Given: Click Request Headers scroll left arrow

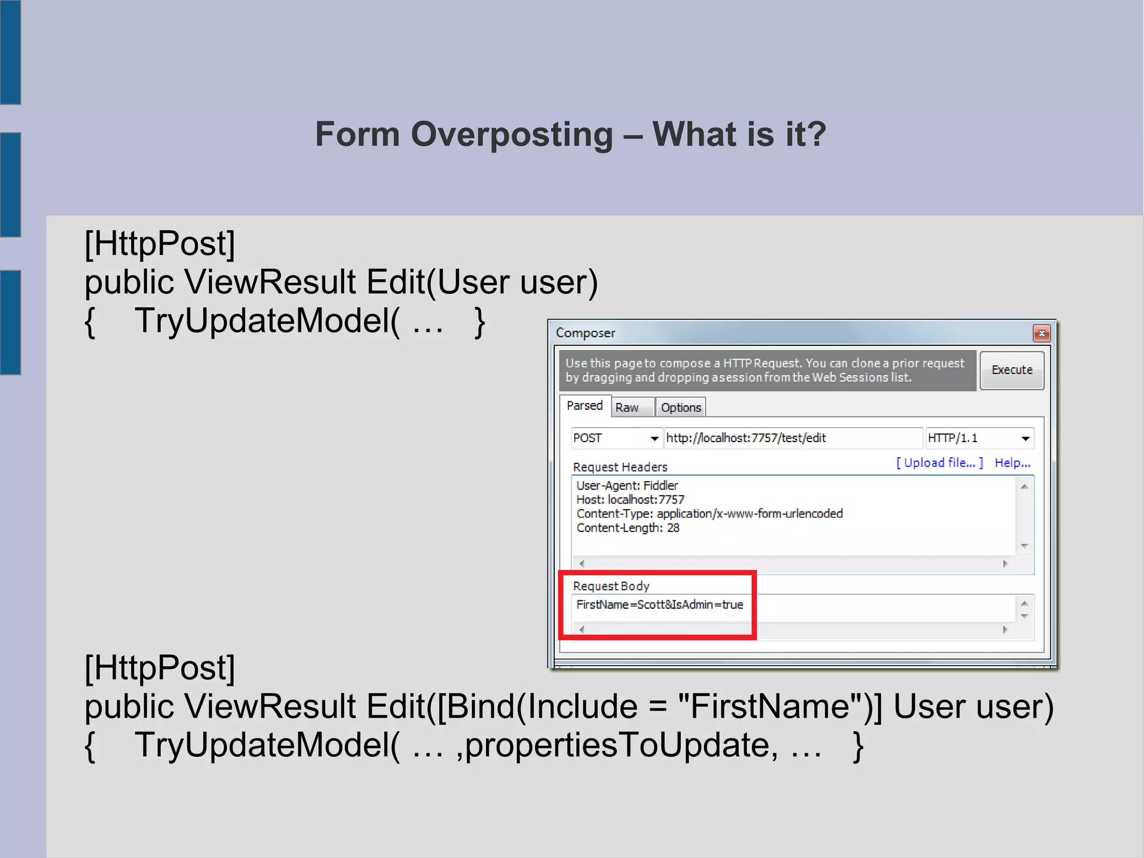Looking at the screenshot, I should click(x=581, y=563).
